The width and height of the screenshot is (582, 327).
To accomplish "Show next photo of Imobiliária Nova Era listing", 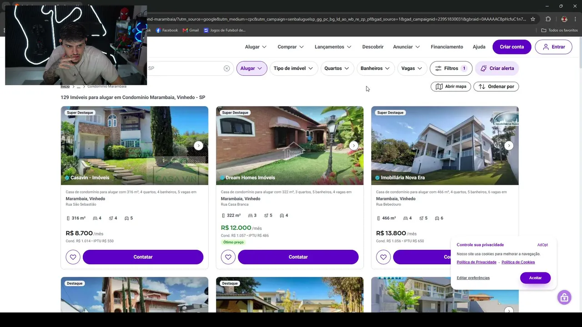I will pyautogui.click(x=509, y=146).
